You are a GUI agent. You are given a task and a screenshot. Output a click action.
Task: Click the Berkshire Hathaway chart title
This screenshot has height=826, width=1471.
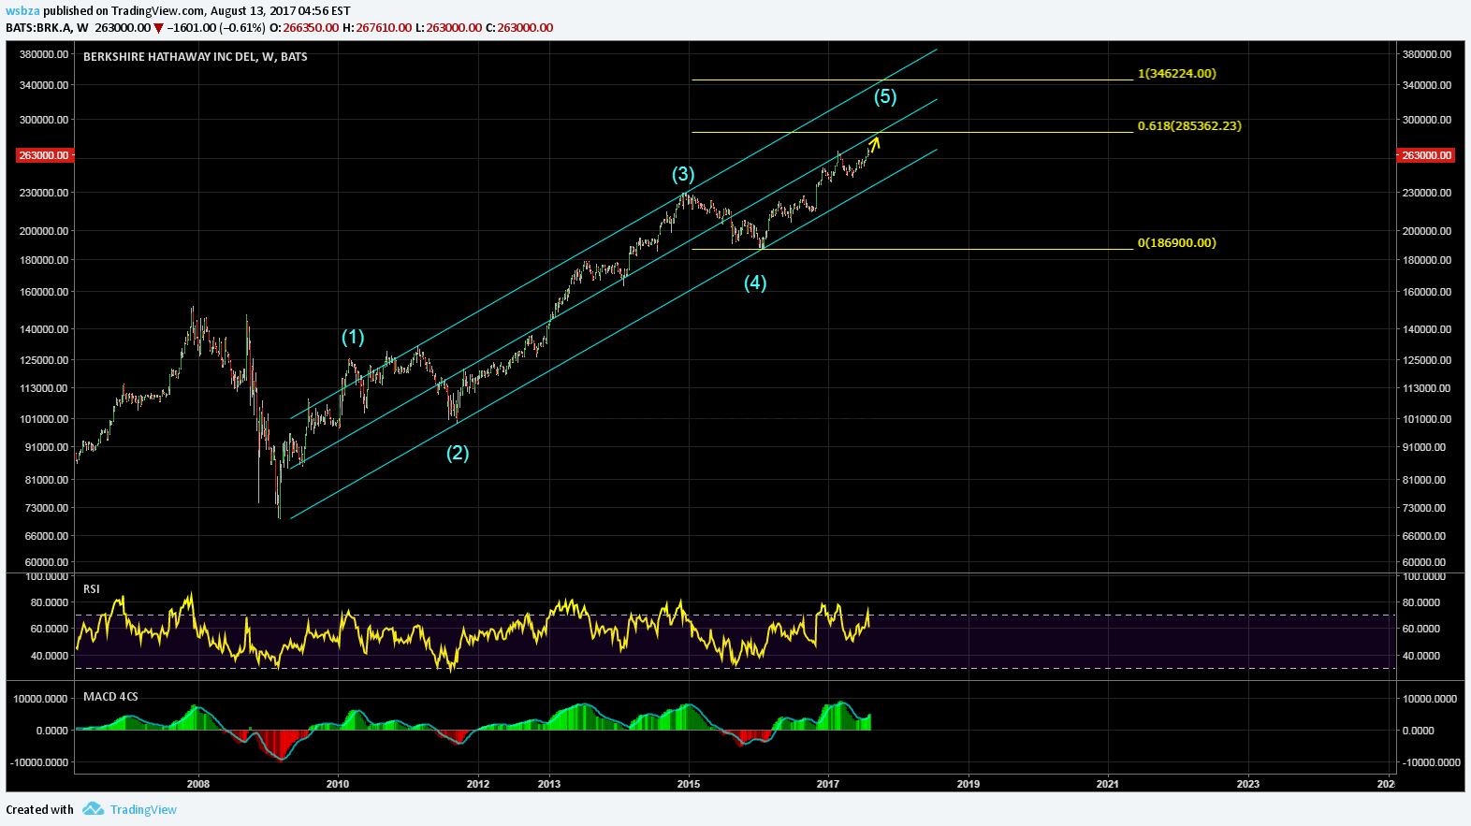[x=195, y=57]
